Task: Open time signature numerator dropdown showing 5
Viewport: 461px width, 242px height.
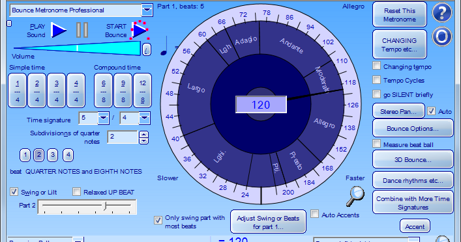Action: click(103, 118)
